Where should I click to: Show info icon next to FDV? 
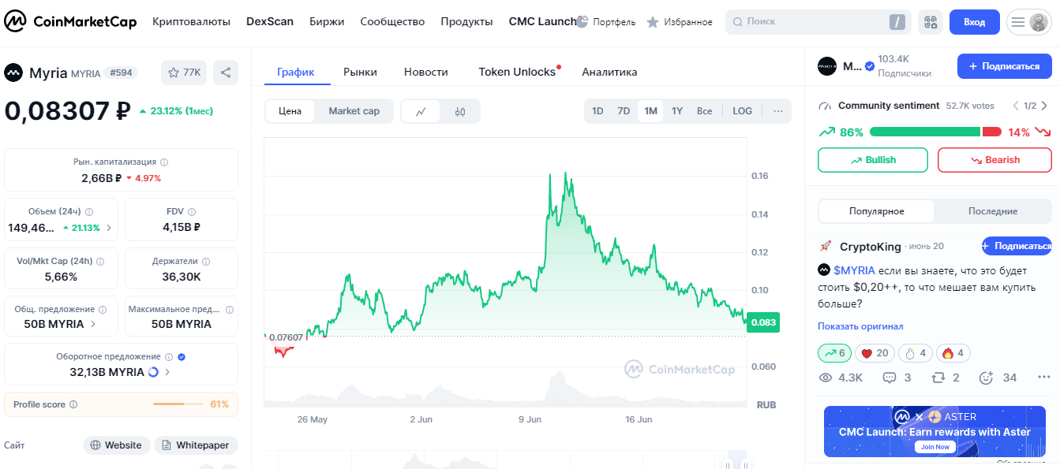[x=192, y=212]
